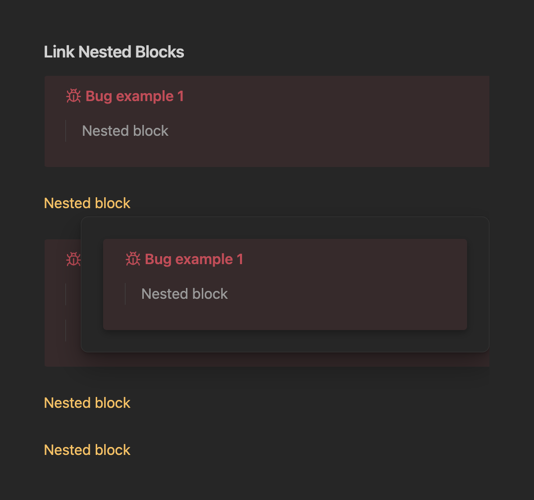Click the quote bar in the popup's nested block

coord(125,294)
